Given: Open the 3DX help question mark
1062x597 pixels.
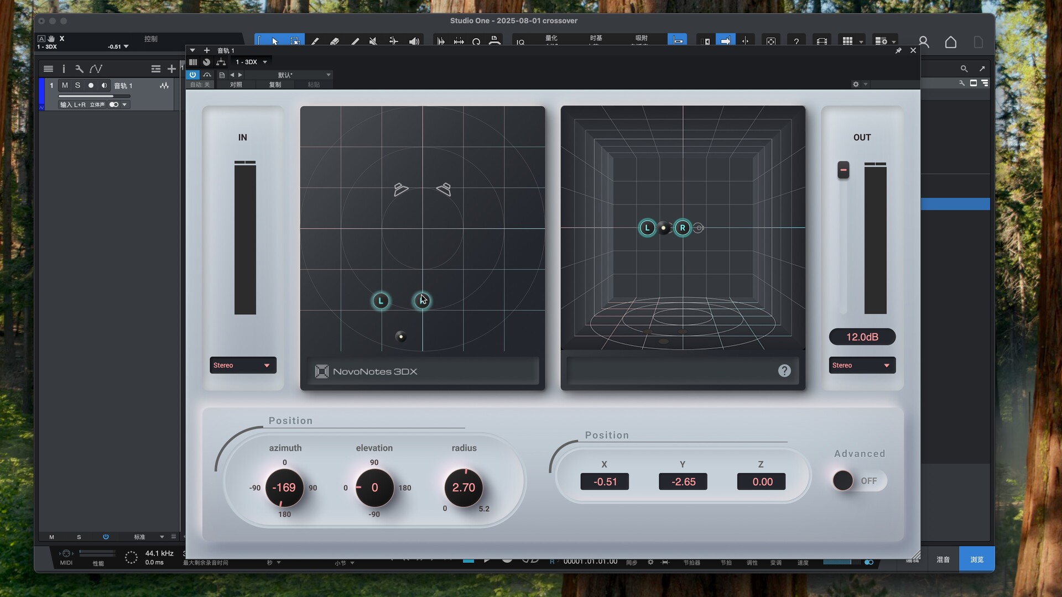Looking at the screenshot, I should (784, 371).
